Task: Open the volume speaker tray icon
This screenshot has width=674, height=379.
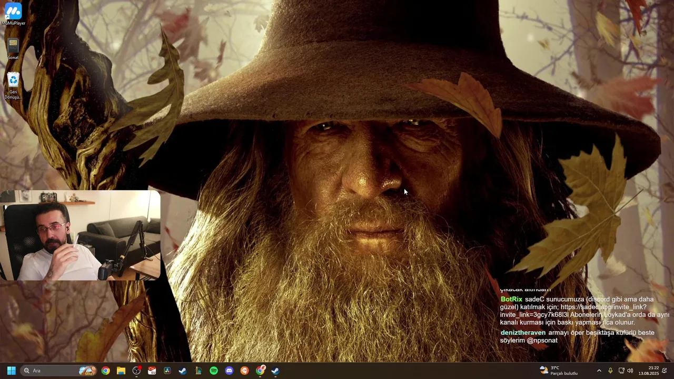Action: (x=631, y=371)
